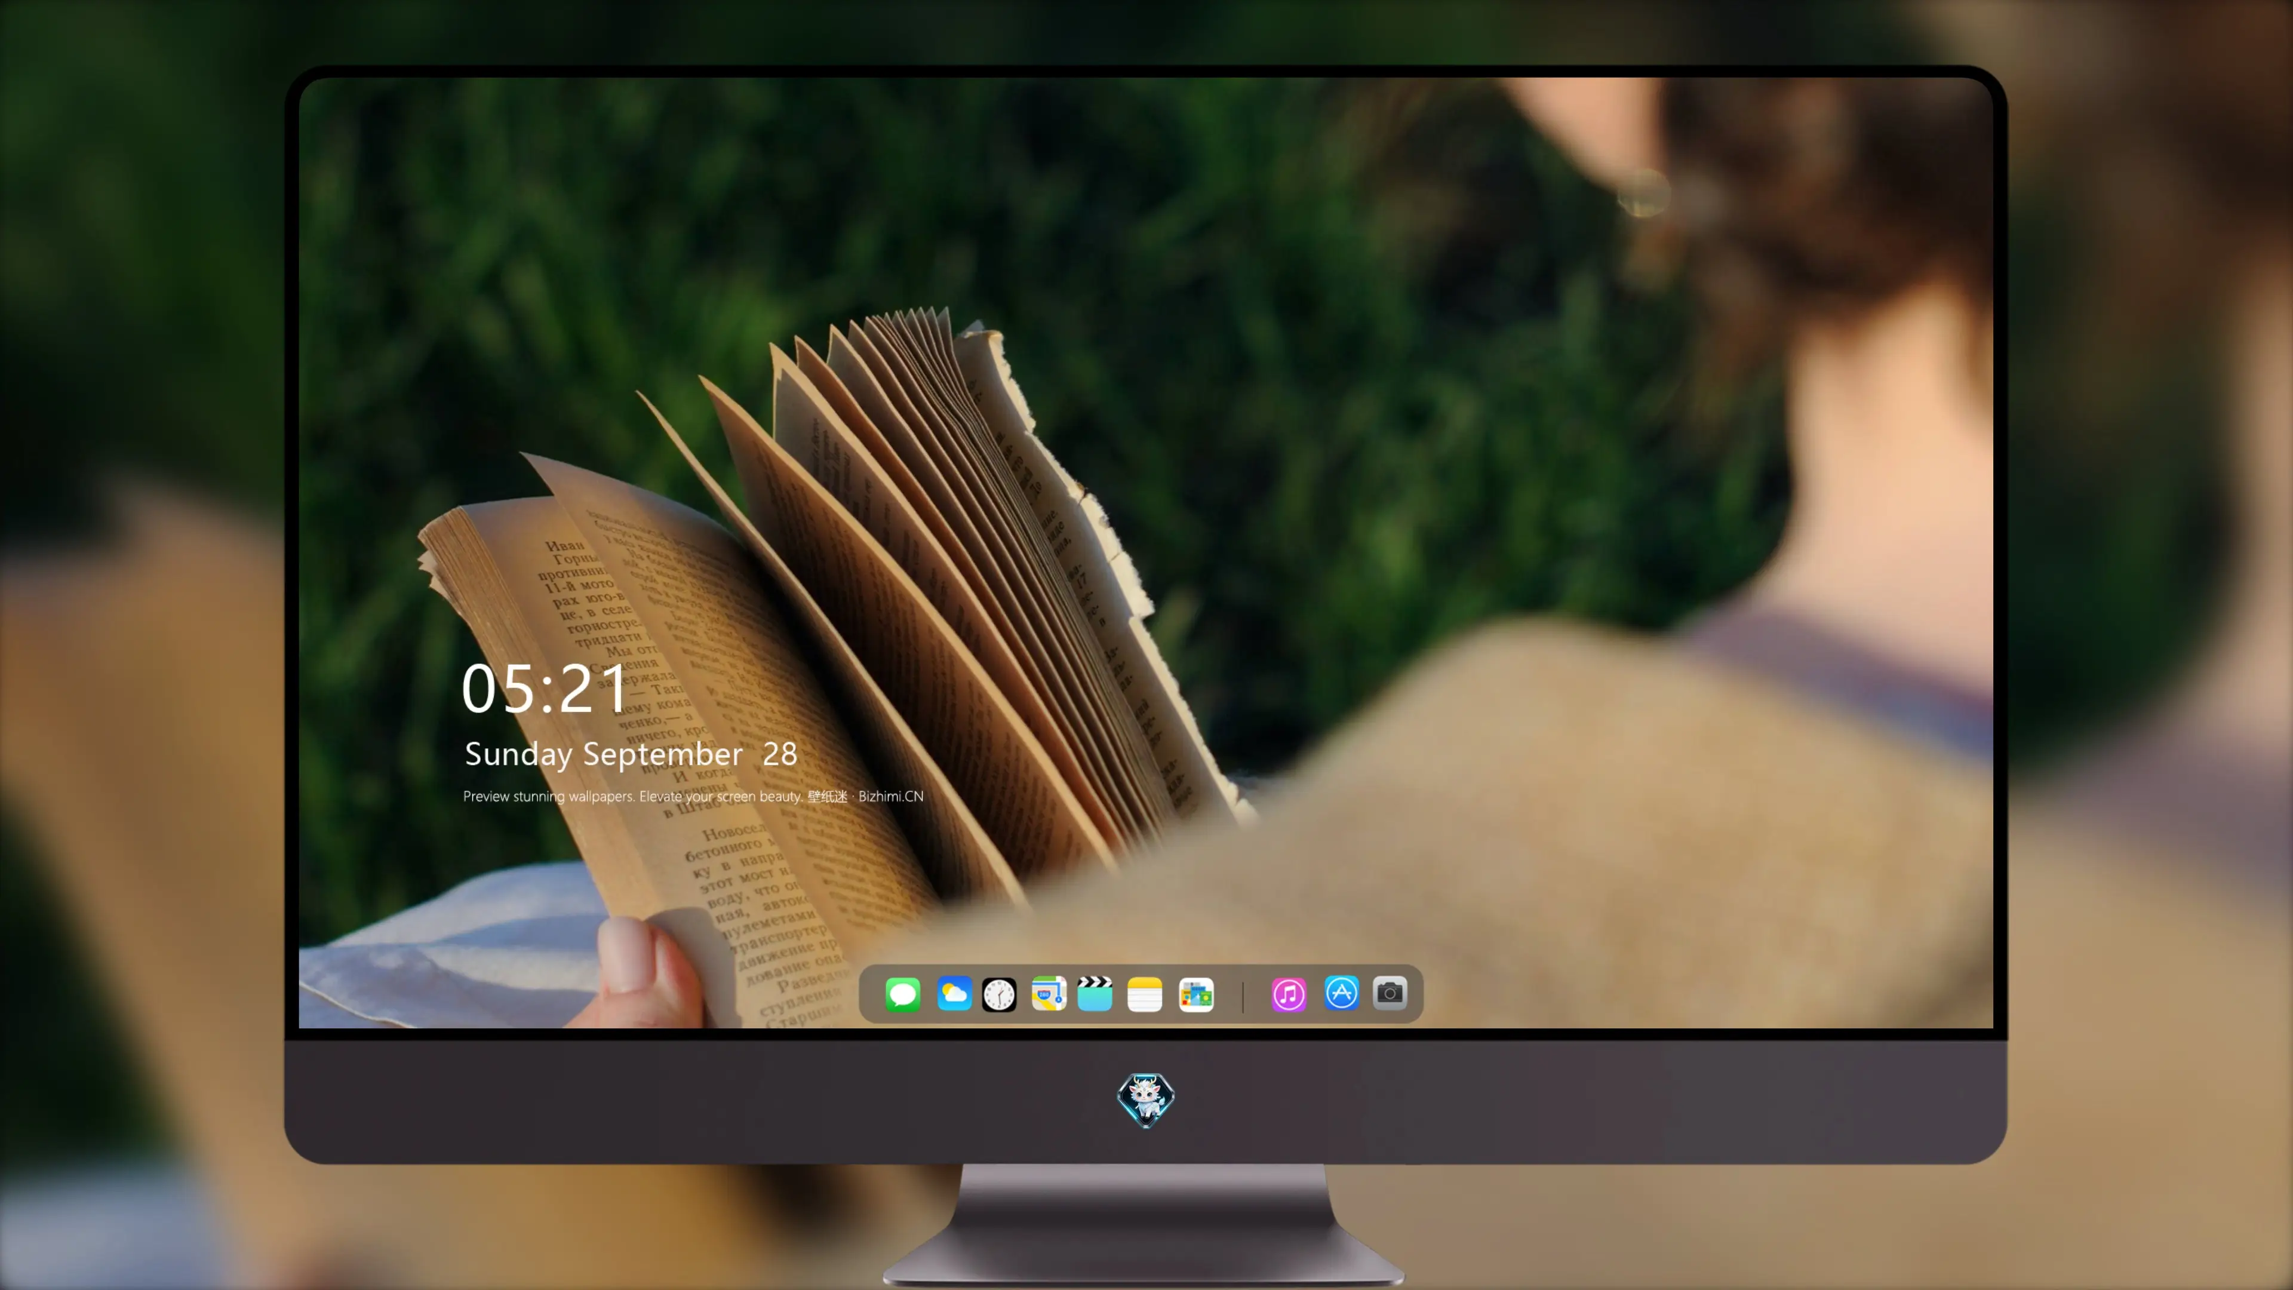
Task: Click the 'Preview stunning wallpapers' caption text
Action: point(693,796)
